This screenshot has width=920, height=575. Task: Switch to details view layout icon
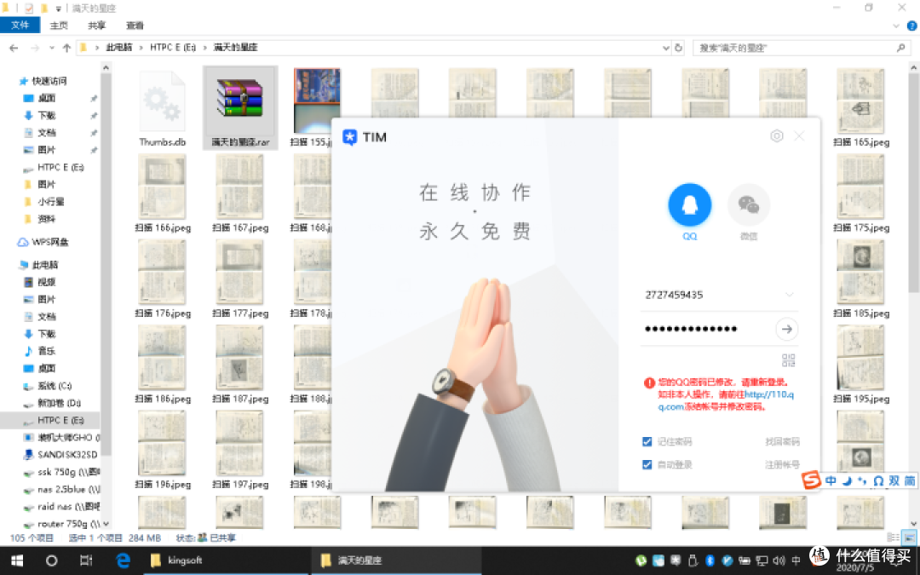click(x=893, y=538)
